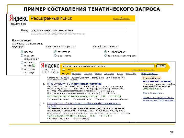The image size is (184, 138).
Task: Open 'Рубрика: Поисковые системы' link
Action: click(111, 99)
